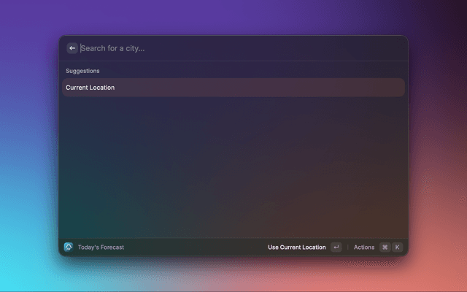Click the Suggestions section header
467x292 pixels.
click(x=82, y=71)
